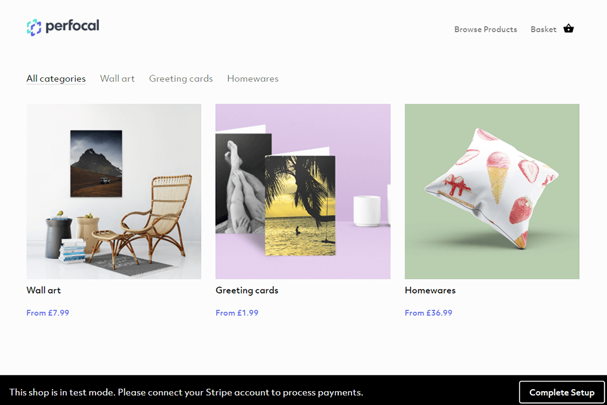Viewport: 607px width, 405px height.
Task: Open the Homewares cushion image
Action: tap(492, 191)
